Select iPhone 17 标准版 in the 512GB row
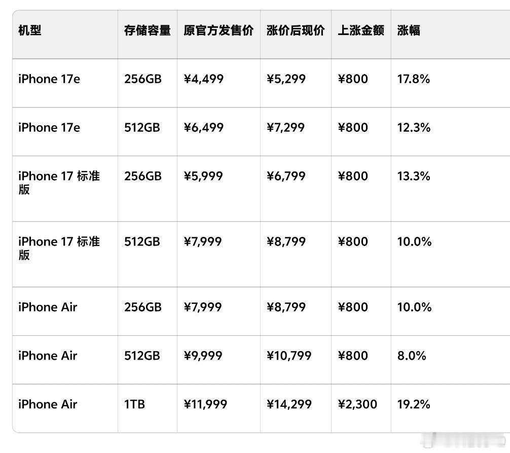This screenshot has height=453, width=510. pos(59,248)
